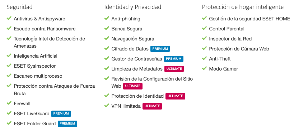This screenshot has height=131, width=294.
Task: Select the Protección de hogar inteligente heading
Action: (x=243, y=7)
